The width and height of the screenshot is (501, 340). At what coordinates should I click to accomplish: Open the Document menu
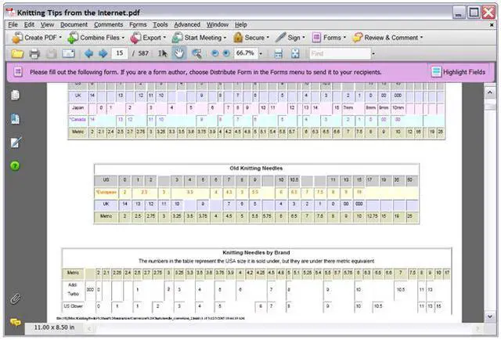(x=74, y=25)
